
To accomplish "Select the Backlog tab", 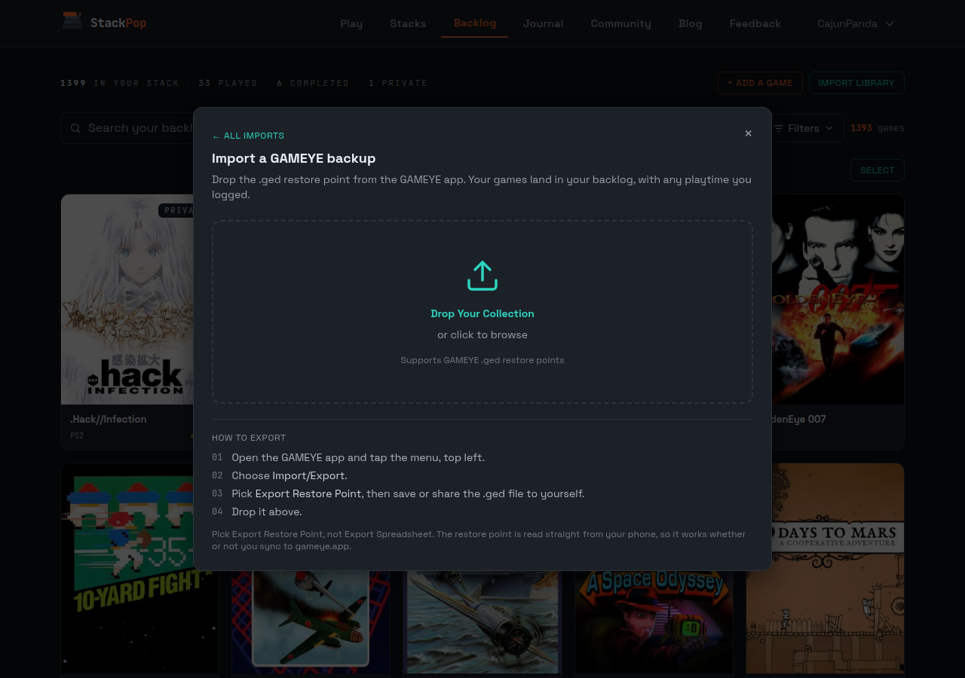I will point(475,23).
